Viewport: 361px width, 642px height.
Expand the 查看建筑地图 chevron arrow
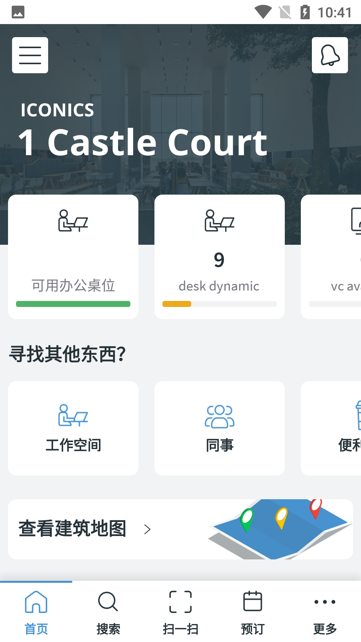click(147, 529)
